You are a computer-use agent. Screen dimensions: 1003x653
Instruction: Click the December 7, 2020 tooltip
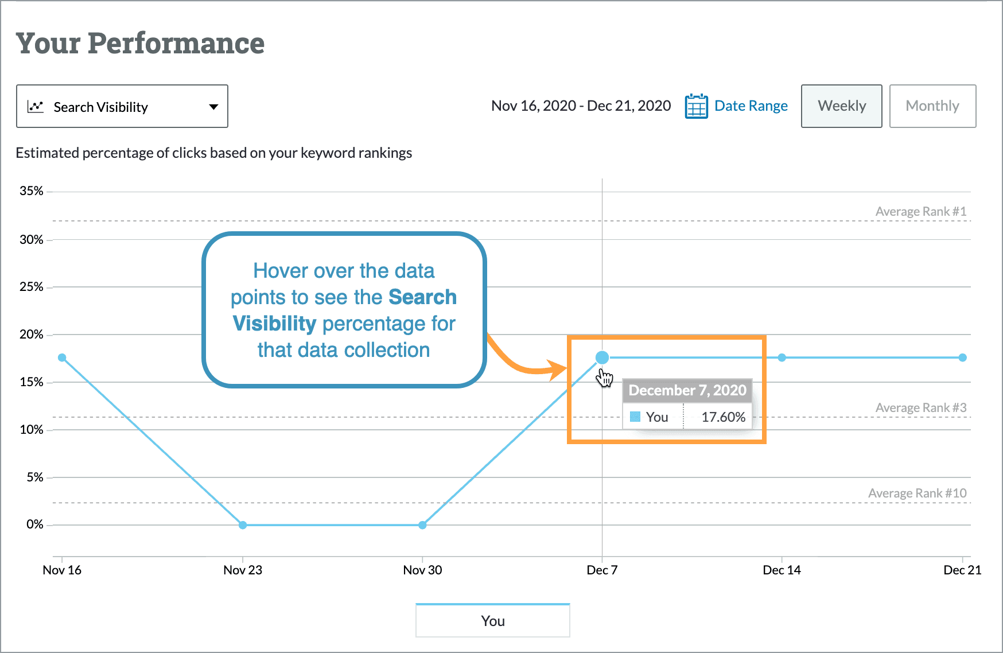click(687, 390)
